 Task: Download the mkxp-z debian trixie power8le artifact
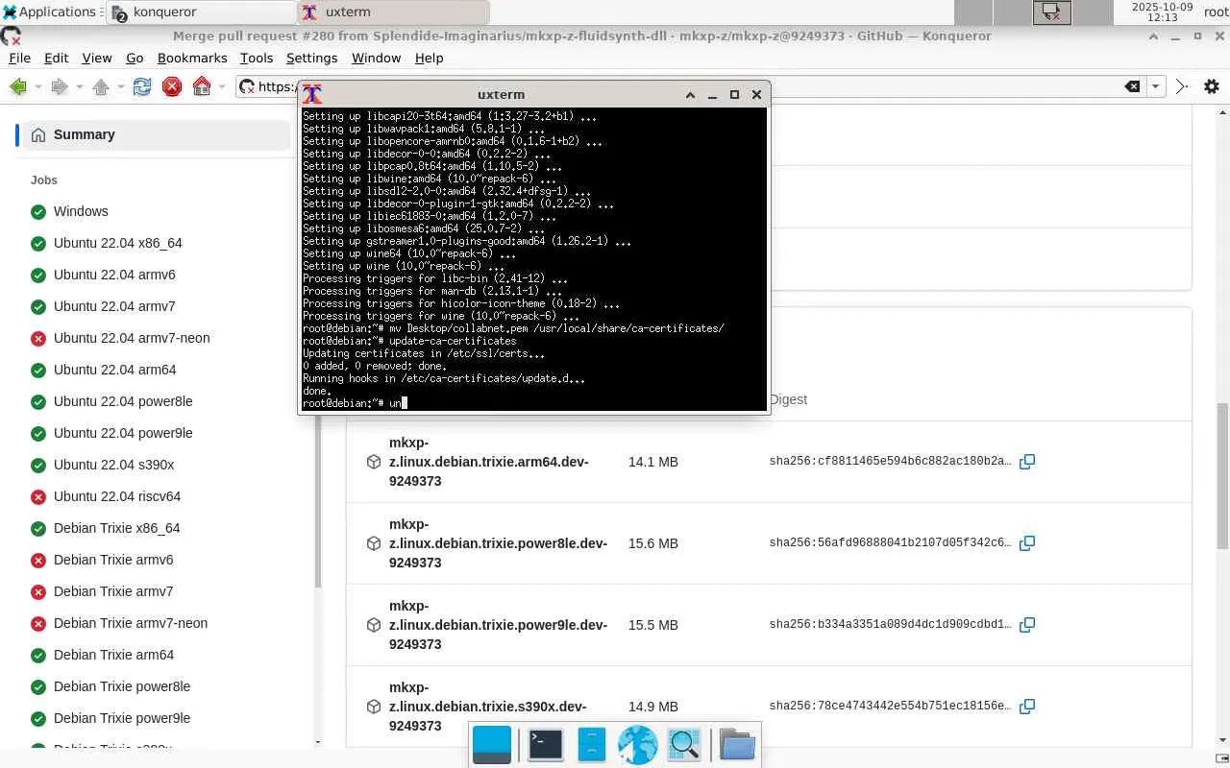point(498,543)
